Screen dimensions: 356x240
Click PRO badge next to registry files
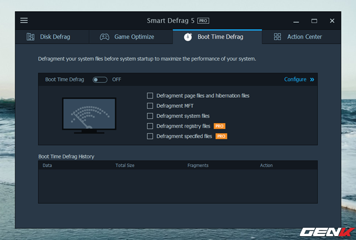pyautogui.click(x=219, y=126)
